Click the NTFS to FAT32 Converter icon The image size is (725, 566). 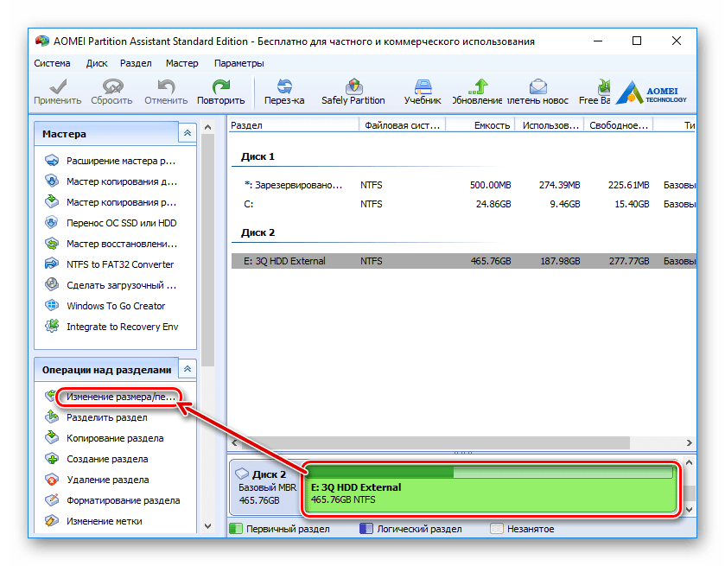tap(52, 264)
